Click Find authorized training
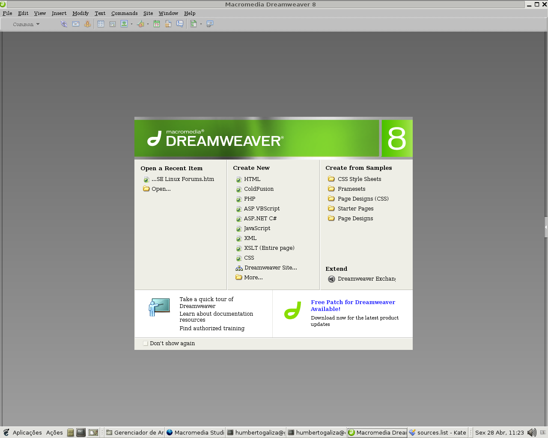Screen dimensions: 548x438 (212, 328)
